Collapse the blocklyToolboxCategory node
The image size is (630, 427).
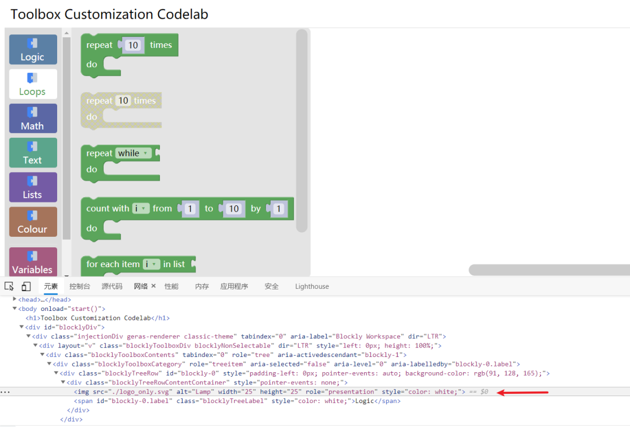point(49,364)
